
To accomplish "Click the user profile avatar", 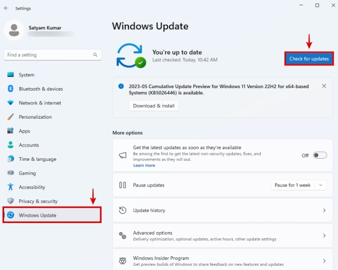I will pos(14,30).
